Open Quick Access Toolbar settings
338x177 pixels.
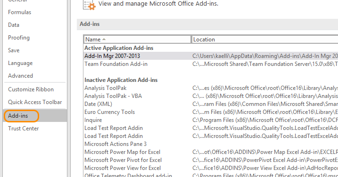point(35,102)
